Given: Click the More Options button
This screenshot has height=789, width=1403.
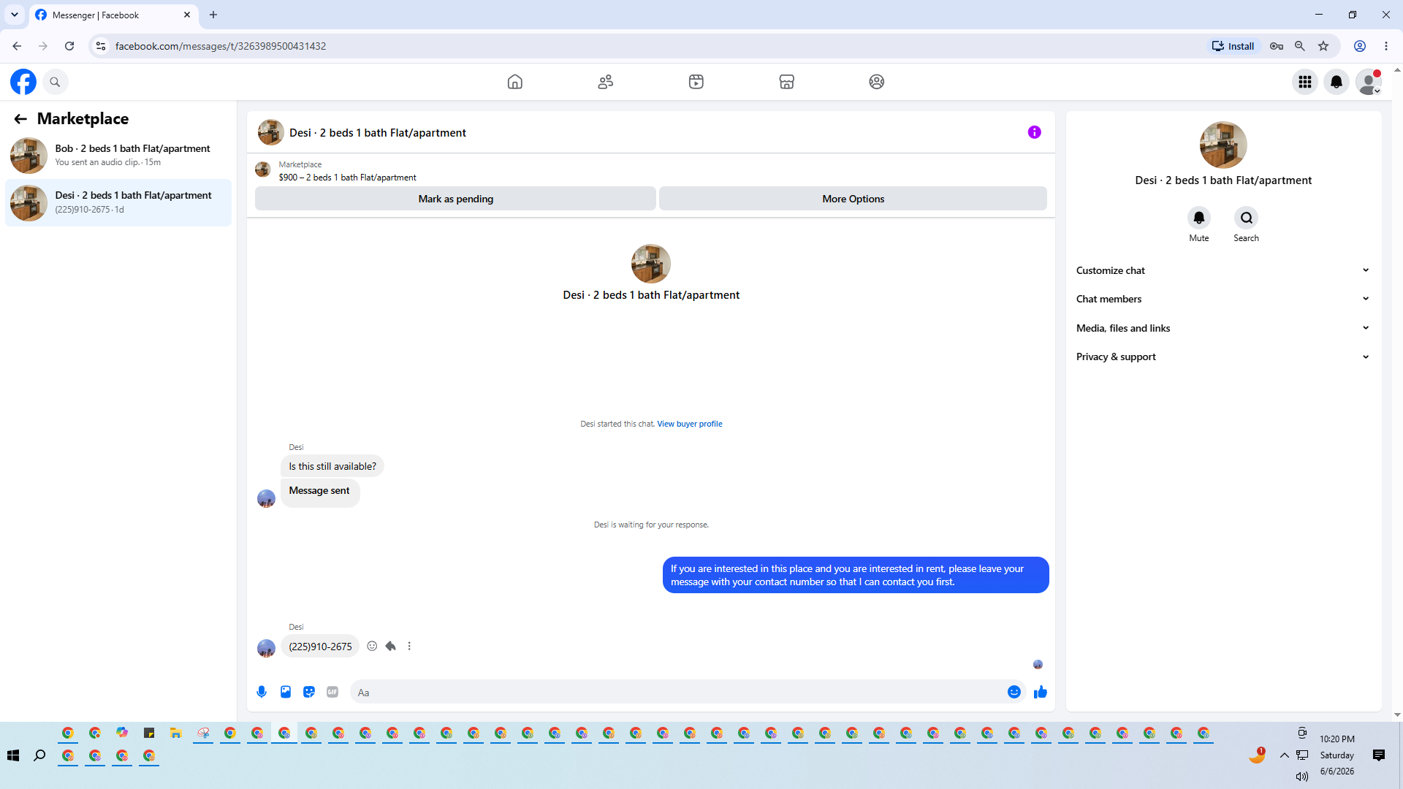Looking at the screenshot, I should 853,199.
